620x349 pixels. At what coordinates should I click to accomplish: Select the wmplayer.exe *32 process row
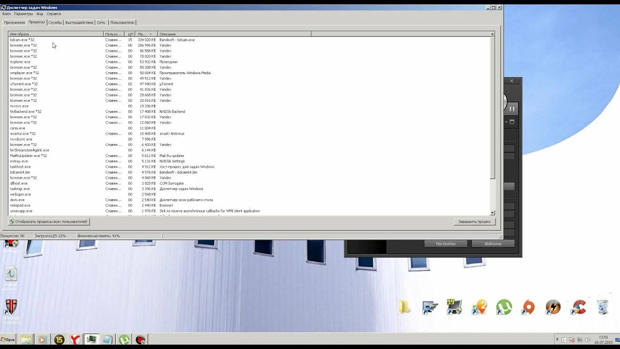pyautogui.click(x=249, y=73)
